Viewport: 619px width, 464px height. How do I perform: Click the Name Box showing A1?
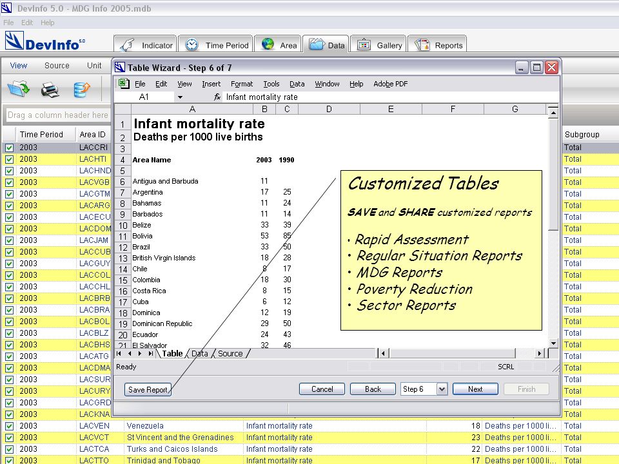tap(144, 97)
